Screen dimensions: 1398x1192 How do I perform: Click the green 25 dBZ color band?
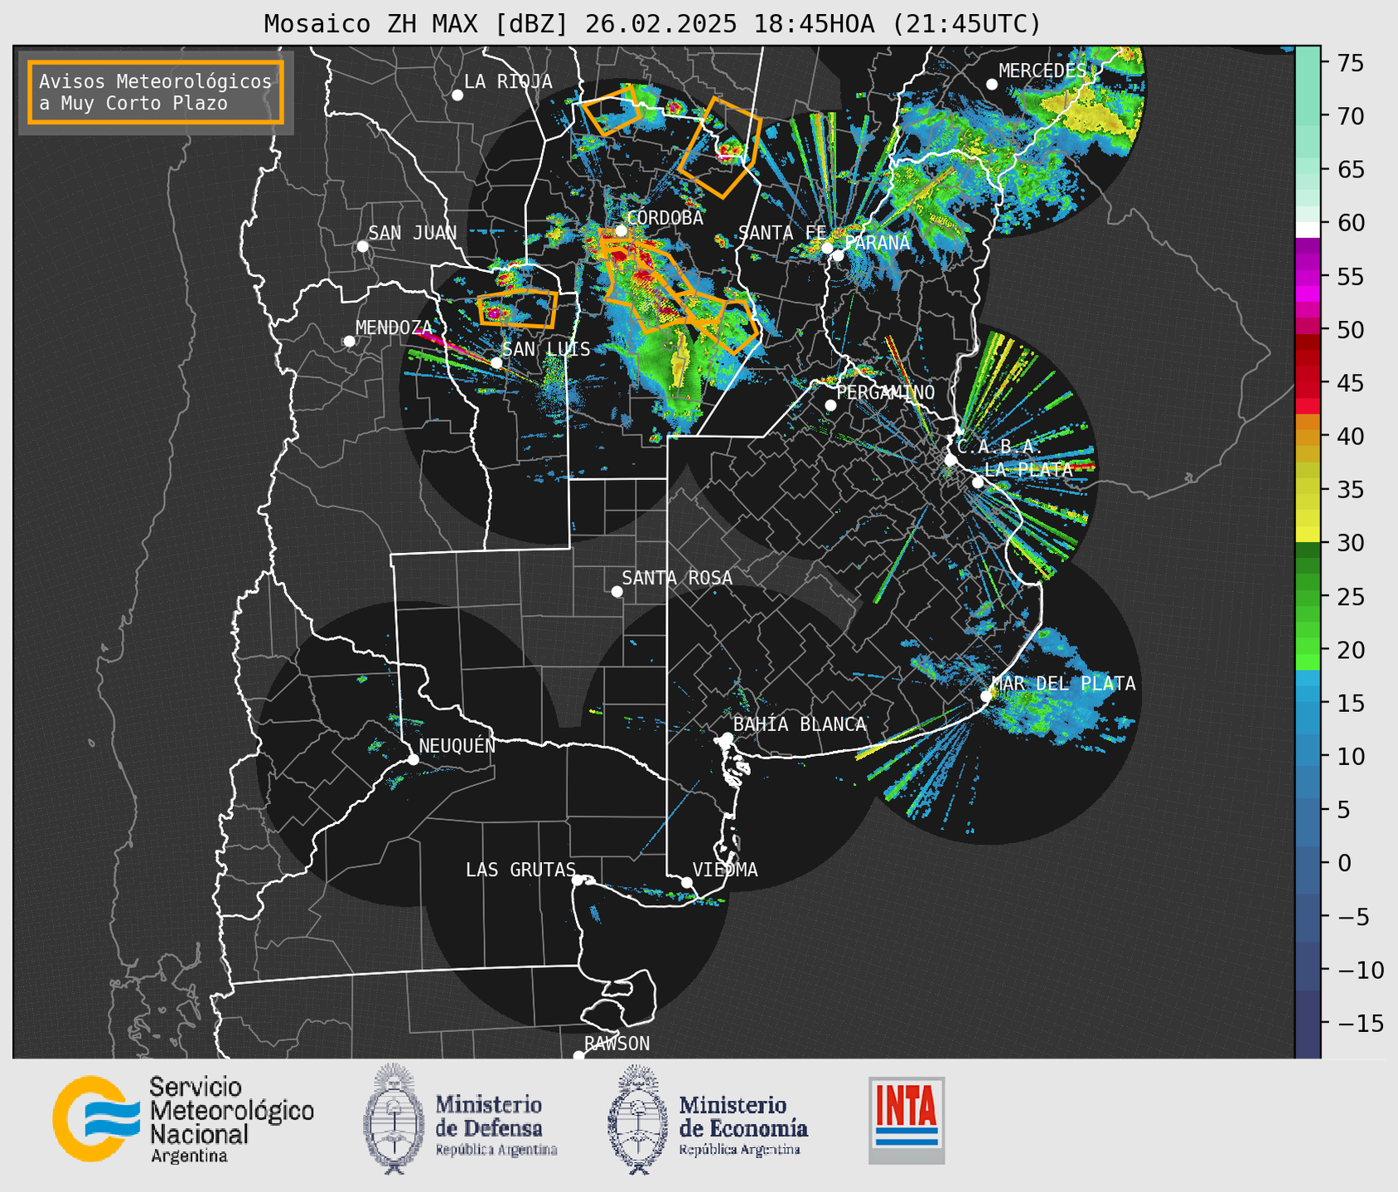(1307, 596)
